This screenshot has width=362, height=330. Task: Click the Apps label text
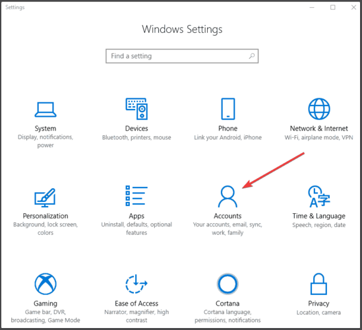(x=136, y=216)
